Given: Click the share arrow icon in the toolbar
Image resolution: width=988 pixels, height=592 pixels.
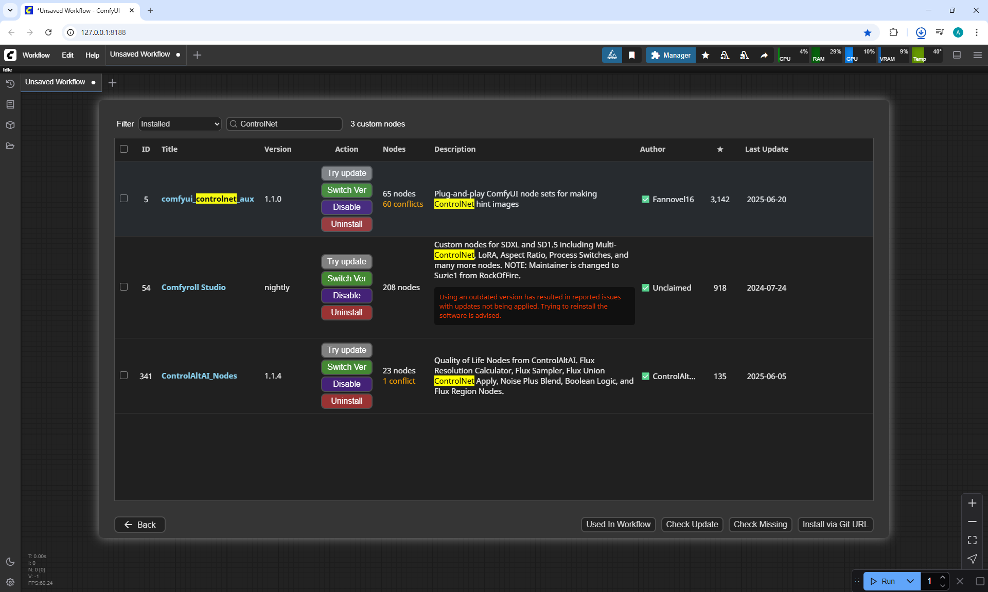Looking at the screenshot, I should pyautogui.click(x=764, y=55).
